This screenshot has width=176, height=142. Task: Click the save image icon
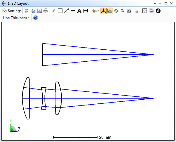[39, 11]
